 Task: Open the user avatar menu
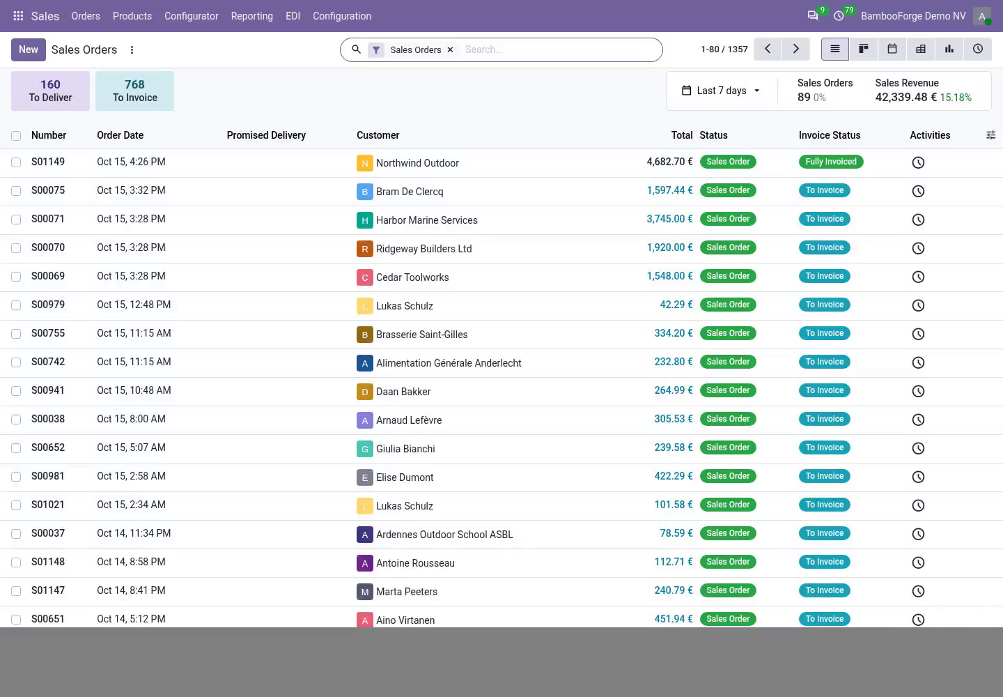click(x=982, y=16)
